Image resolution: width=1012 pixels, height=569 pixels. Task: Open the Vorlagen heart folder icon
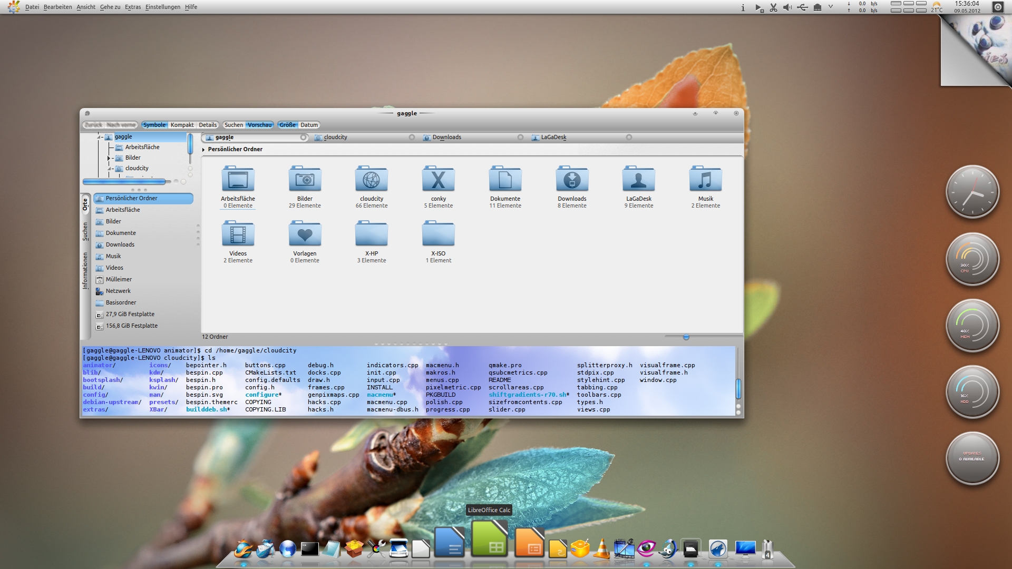[305, 233]
